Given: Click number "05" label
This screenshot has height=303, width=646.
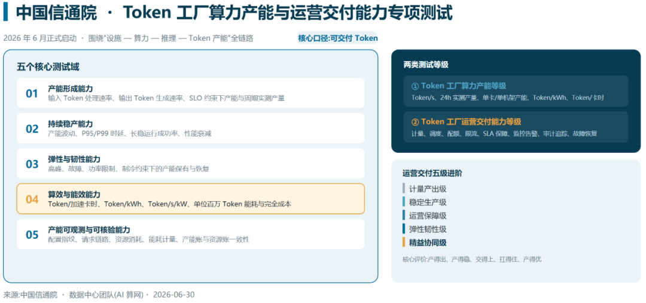Looking at the screenshot, I should coord(32,235).
